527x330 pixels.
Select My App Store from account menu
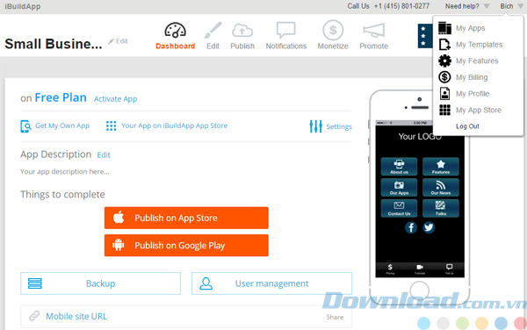tap(479, 110)
